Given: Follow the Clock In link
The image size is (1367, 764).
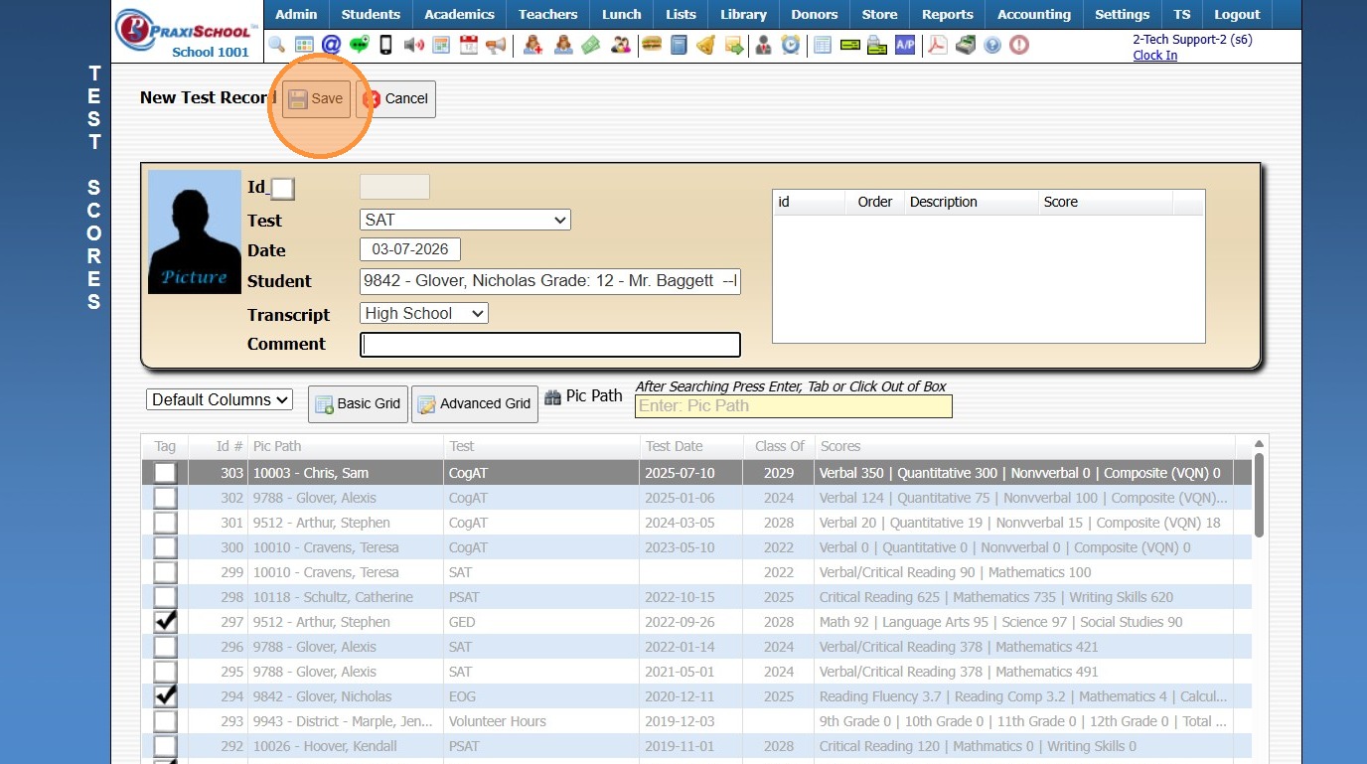Looking at the screenshot, I should [x=1154, y=56].
